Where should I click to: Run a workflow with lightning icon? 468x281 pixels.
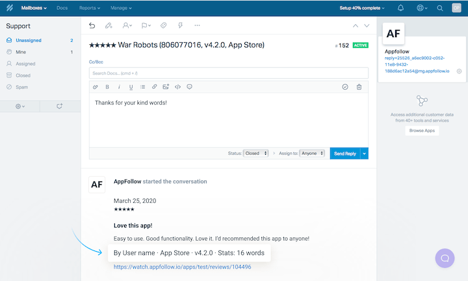pos(180,25)
